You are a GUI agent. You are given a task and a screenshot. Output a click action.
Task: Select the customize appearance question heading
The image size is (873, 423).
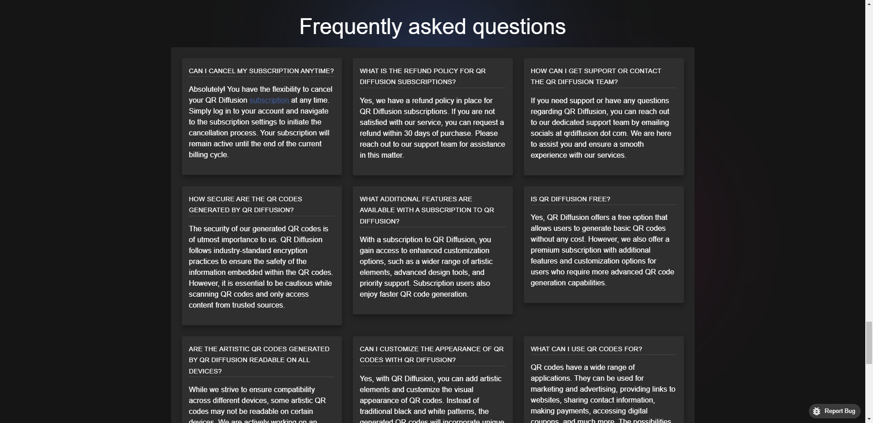click(x=431, y=354)
